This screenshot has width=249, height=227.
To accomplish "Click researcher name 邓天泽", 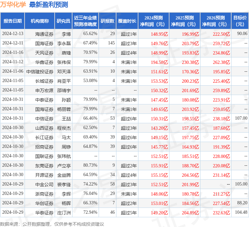I will (64, 72).
